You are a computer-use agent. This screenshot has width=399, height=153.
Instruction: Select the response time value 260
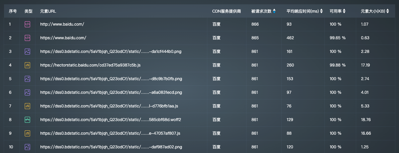[x=290, y=65]
